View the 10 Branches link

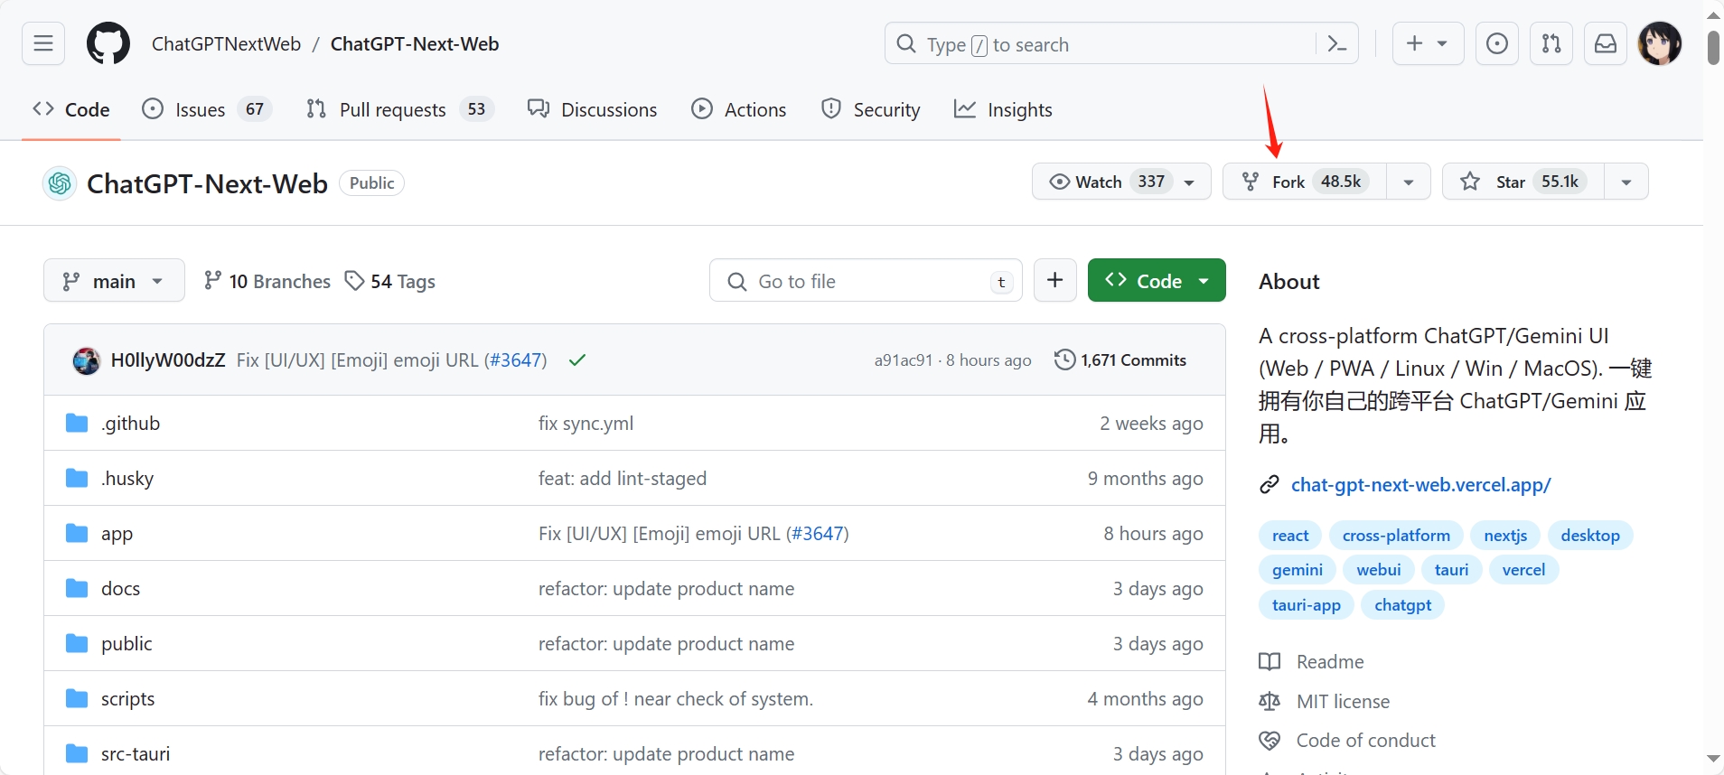pos(267,281)
